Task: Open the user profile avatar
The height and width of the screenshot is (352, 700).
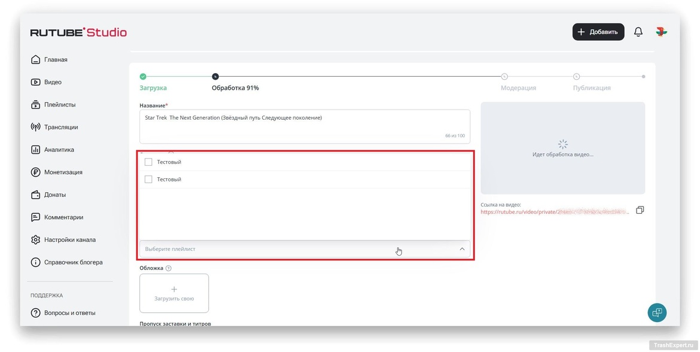Action: (x=661, y=32)
